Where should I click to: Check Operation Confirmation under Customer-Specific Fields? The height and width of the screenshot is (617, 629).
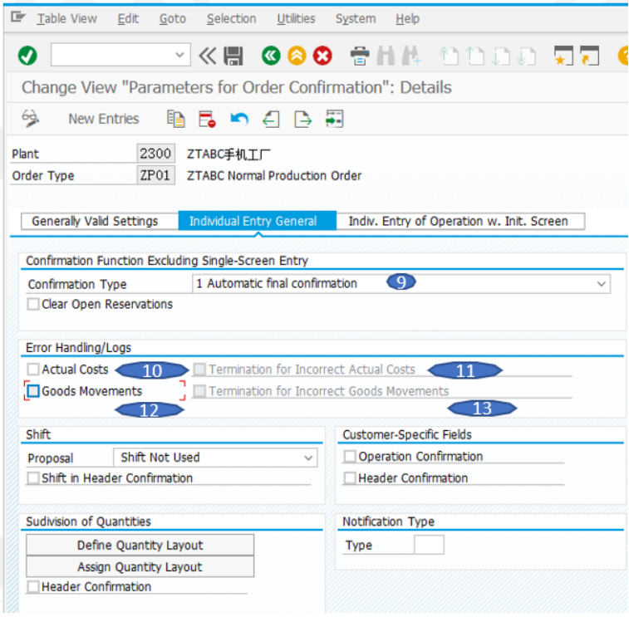click(x=350, y=457)
